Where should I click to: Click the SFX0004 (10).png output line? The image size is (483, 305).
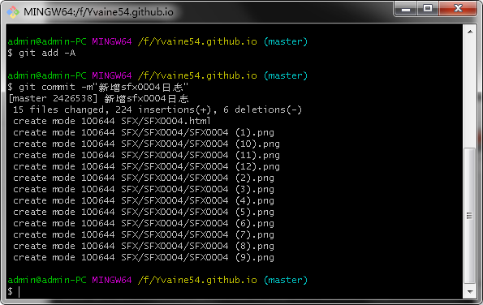(146, 144)
